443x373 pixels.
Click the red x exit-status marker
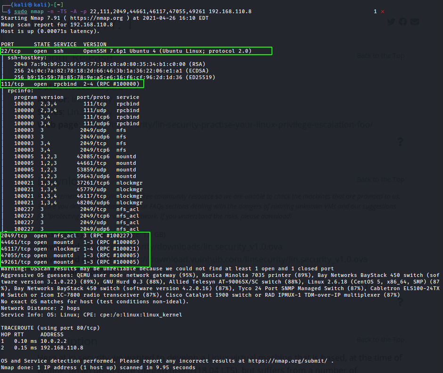point(382,11)
